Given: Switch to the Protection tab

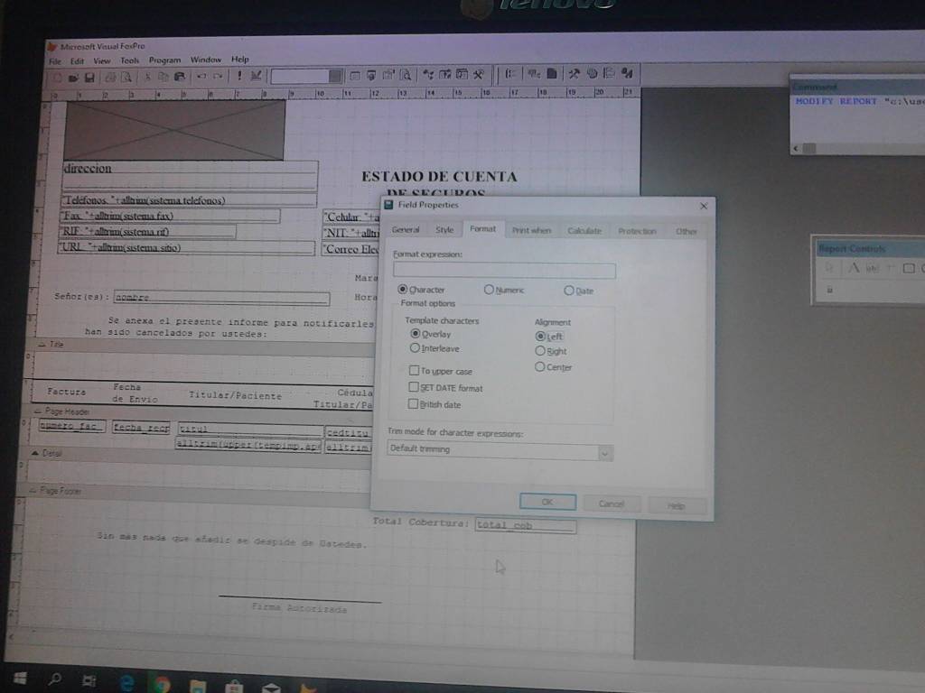Looking at the screenshot, I should [637, 232].
